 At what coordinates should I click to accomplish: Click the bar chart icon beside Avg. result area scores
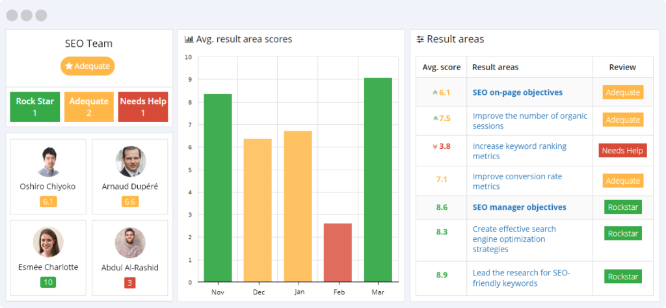click(x=189, y=40)
